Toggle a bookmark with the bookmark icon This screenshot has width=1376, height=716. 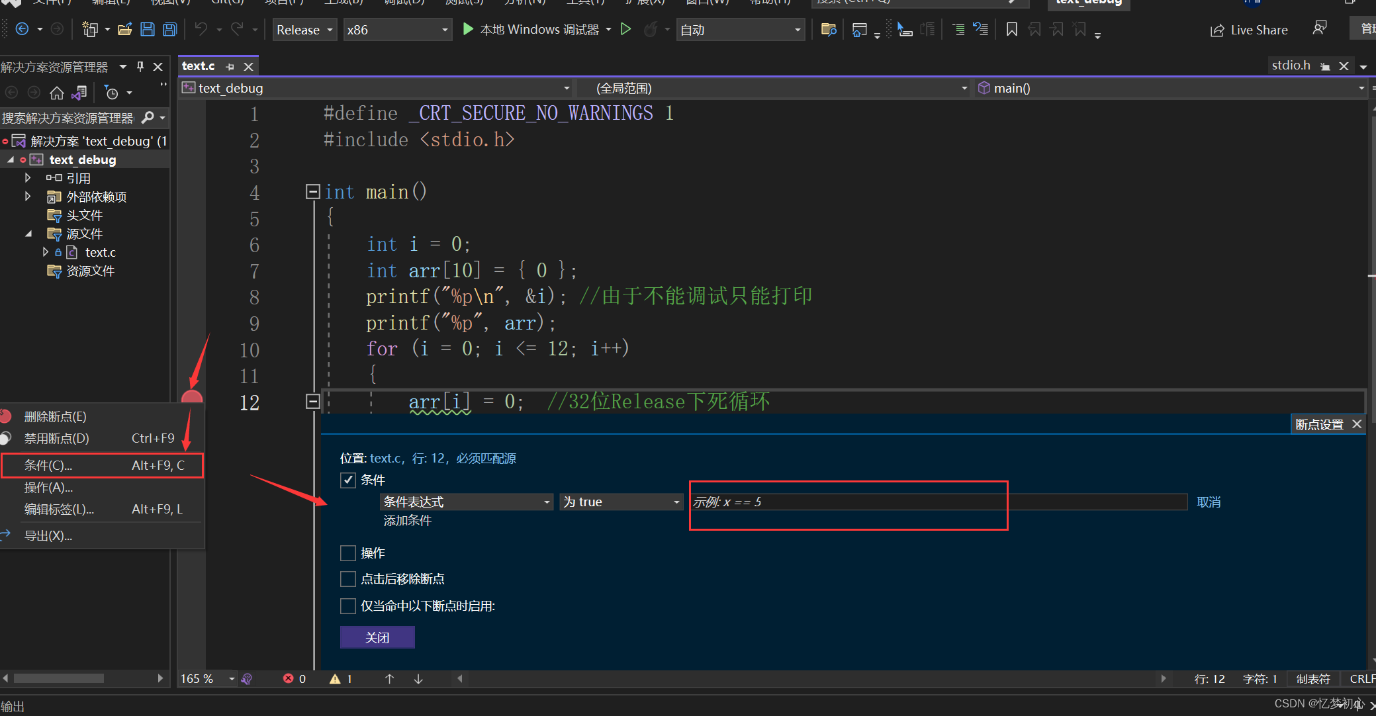pyautogui.click(x=1011, y=29)
